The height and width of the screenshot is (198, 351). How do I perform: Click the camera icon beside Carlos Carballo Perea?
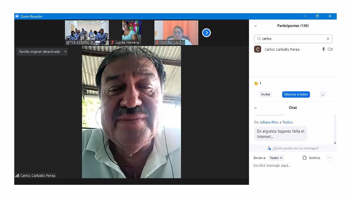330,49
